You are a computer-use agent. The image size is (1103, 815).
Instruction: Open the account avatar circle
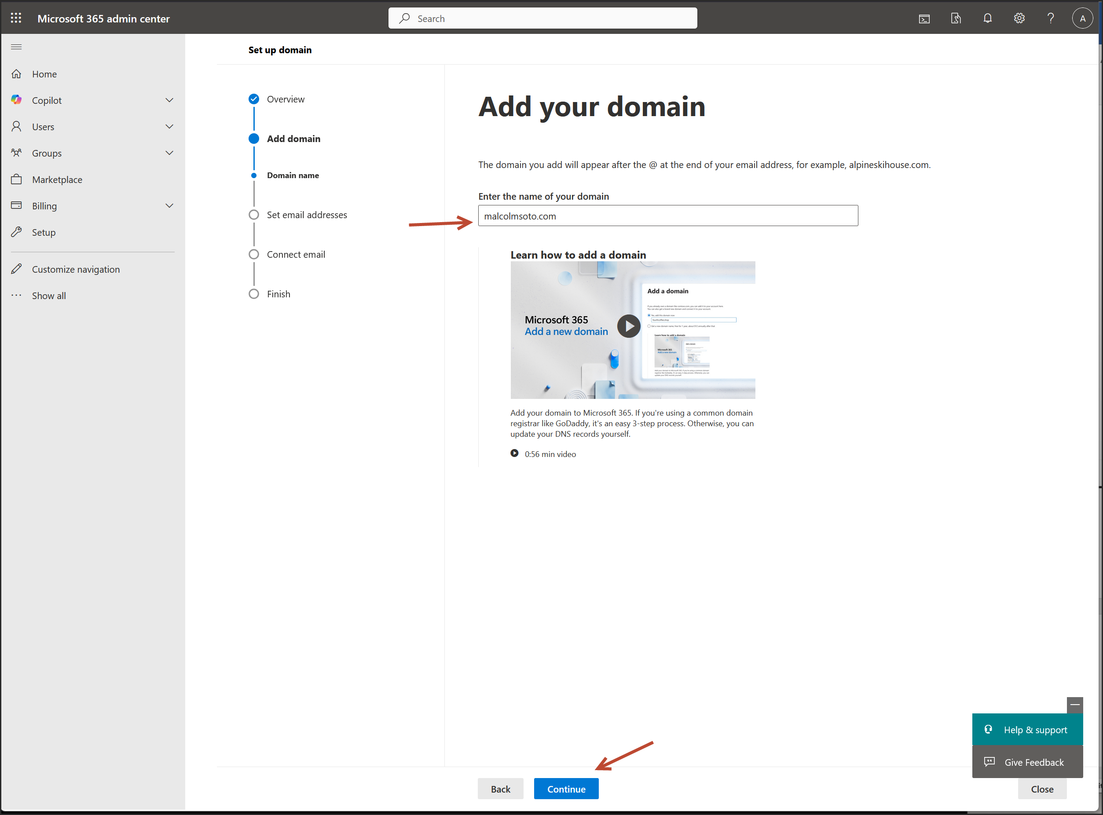1082,19
